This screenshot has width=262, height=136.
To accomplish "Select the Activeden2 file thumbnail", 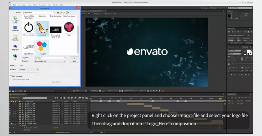I will pos(42,28).
